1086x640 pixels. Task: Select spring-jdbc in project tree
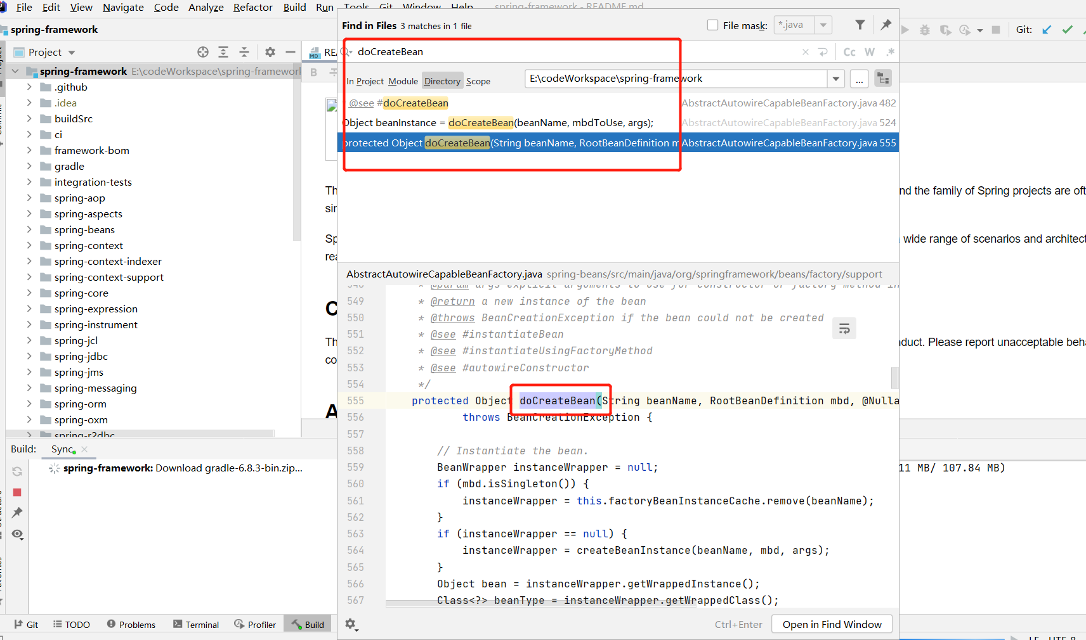[x=81, y=356]
